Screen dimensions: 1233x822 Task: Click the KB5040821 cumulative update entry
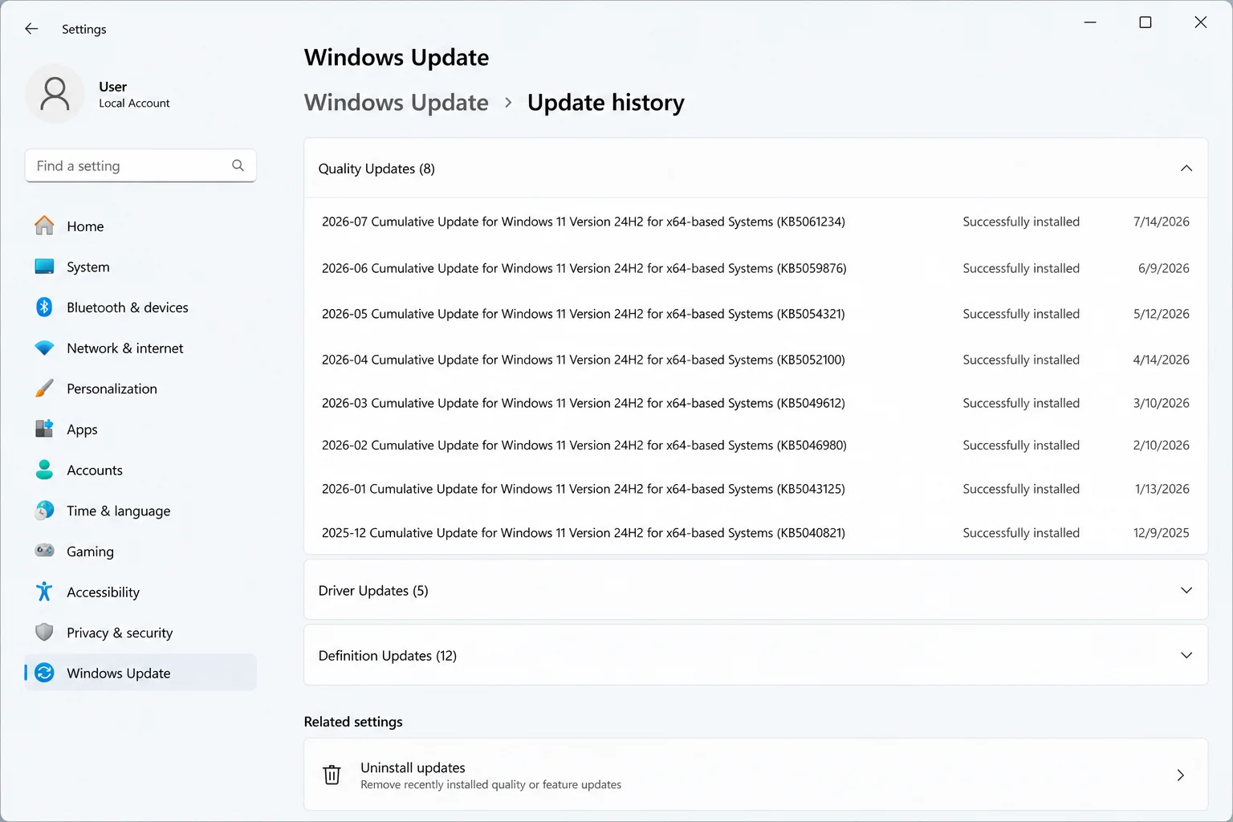click(755, 533)
